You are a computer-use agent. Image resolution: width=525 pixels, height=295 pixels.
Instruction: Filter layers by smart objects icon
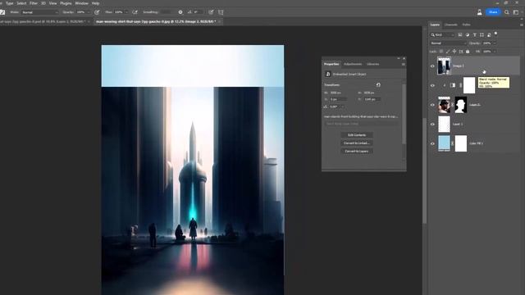coord(489,34)
